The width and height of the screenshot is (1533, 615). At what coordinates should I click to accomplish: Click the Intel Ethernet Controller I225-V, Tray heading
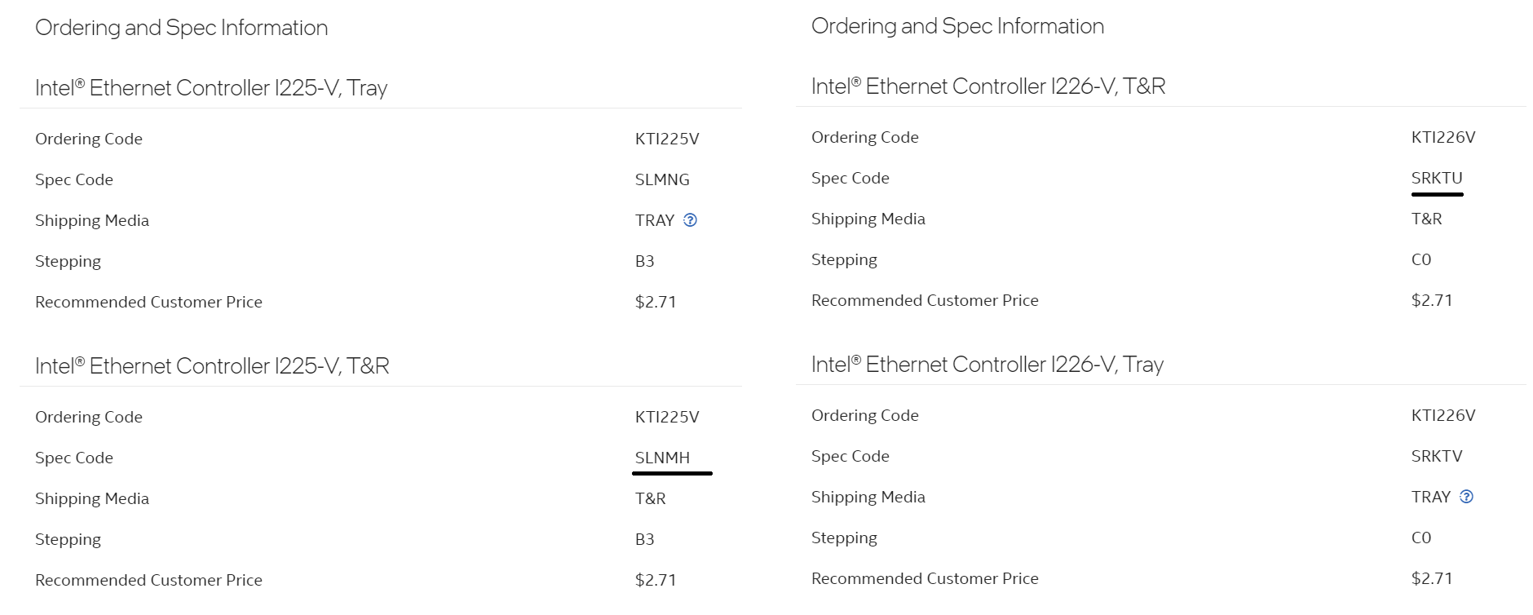211,88
